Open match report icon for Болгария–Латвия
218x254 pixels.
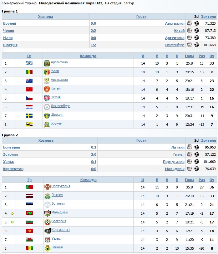[x=189, y=147]
